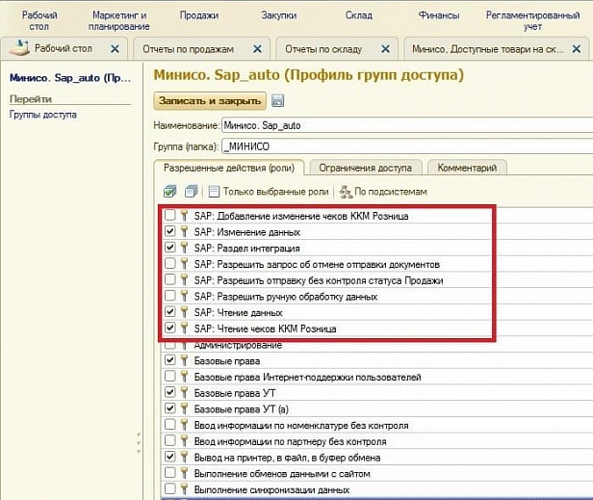The image size is (593, 500).
Task: Close the Отчеты по складу tab
Action: 385,49
